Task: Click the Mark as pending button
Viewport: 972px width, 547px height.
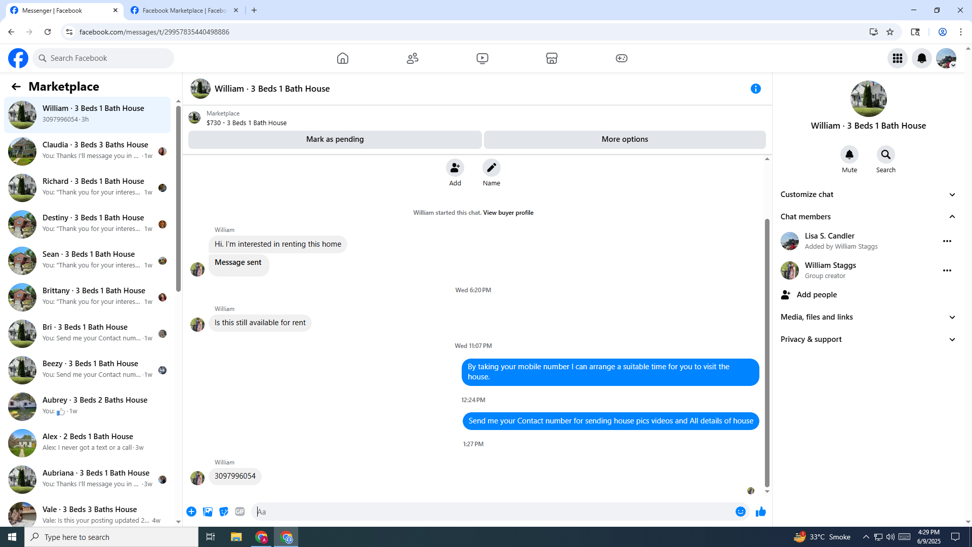Action: (335, 139)
